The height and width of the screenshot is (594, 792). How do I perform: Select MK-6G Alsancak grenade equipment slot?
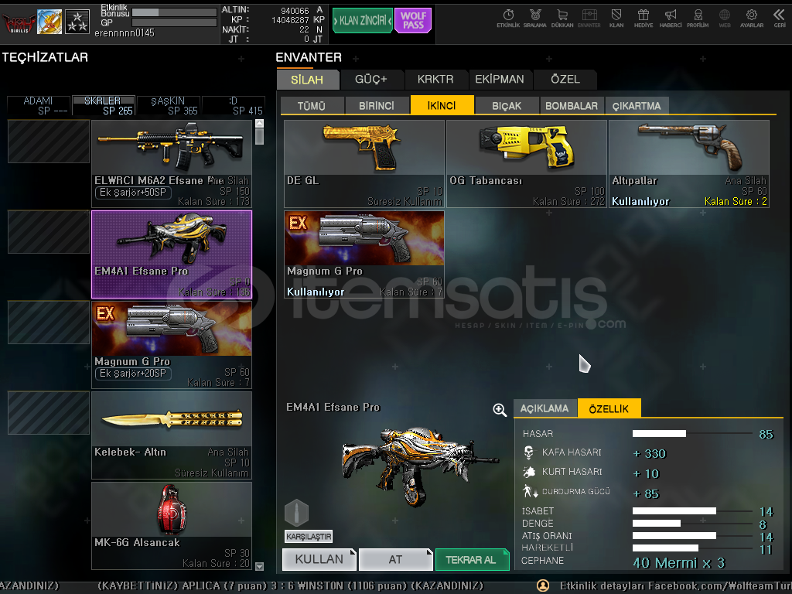point(172,526)
